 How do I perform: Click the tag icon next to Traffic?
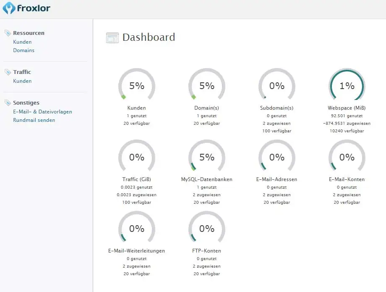[6, 71]
